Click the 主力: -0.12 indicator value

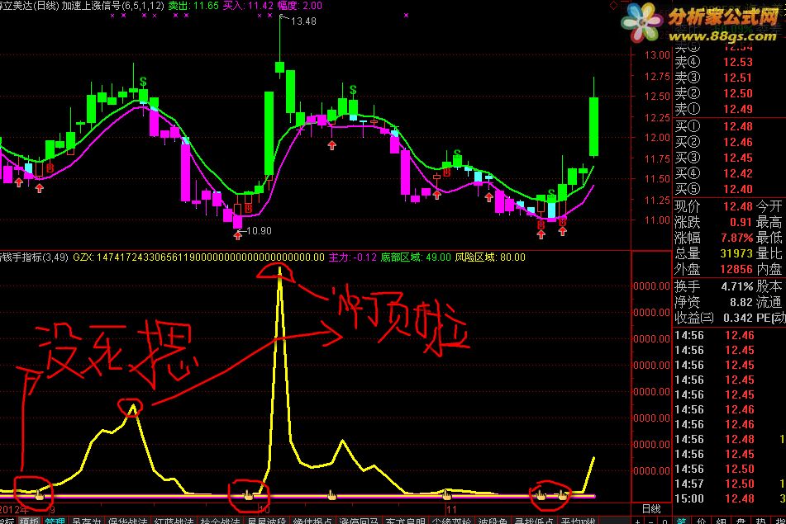point(353,257)
